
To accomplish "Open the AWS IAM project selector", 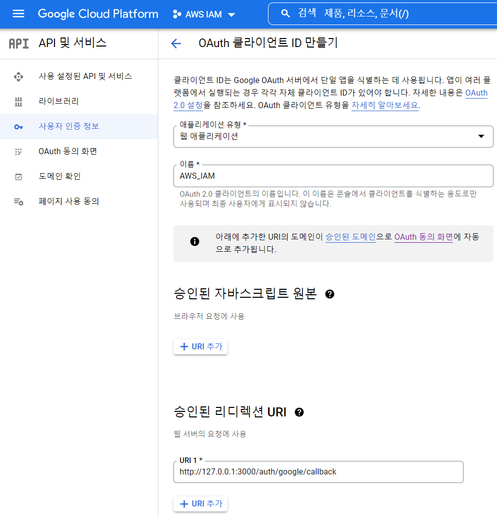I will pyautogui.click(x=204, y=14).
